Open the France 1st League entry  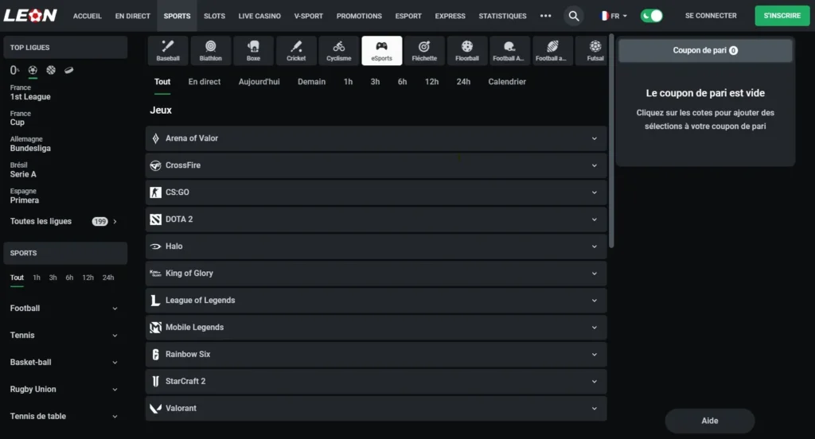point(30,92)
